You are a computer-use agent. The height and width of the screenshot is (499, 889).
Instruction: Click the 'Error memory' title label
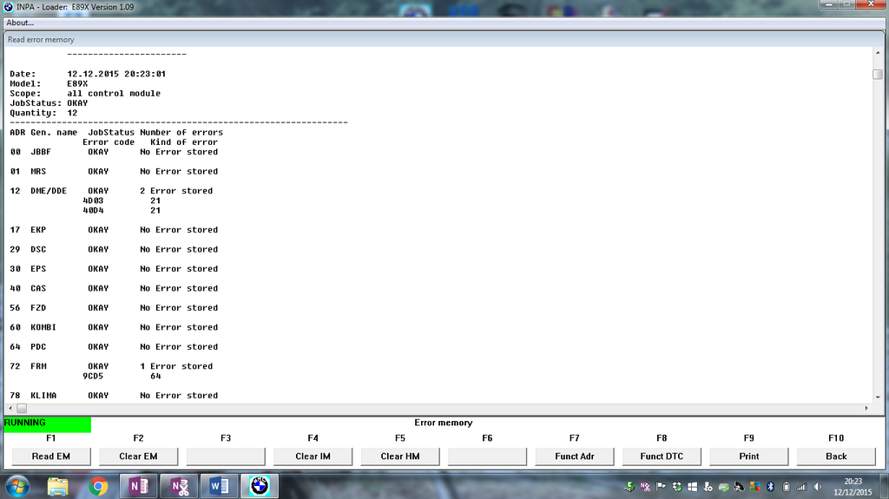[x=444, y=423]
